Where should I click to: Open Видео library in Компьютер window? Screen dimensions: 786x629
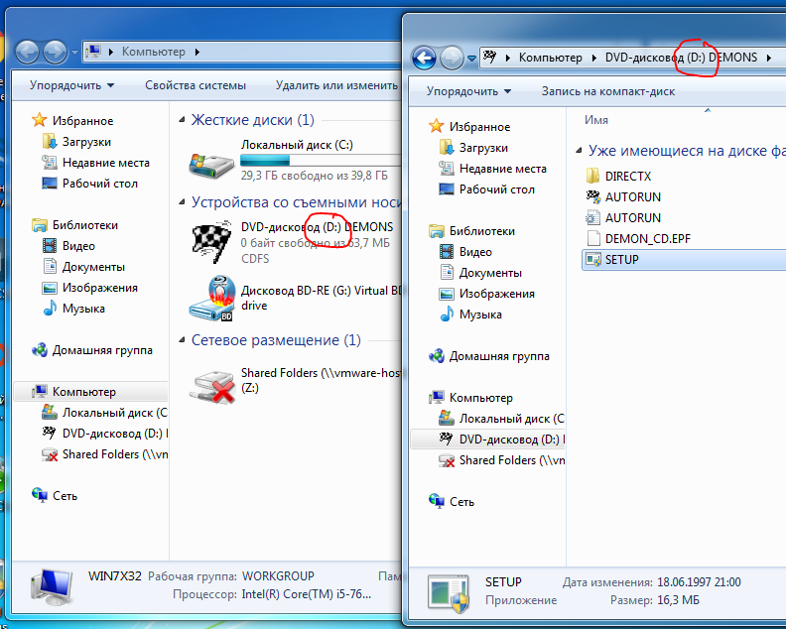(x=78, y=246)
